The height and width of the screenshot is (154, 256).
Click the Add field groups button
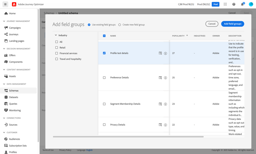pyautogui.click(x=232, y=24)
